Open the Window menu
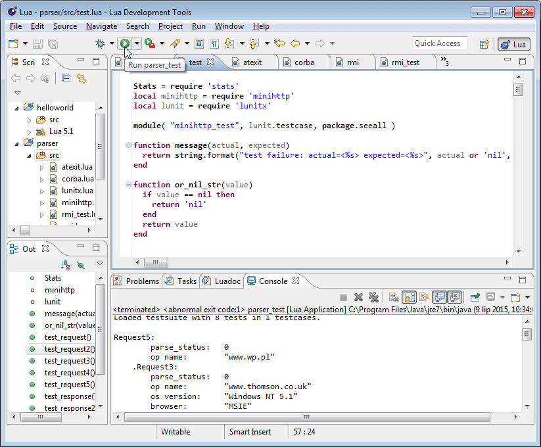 229,26
